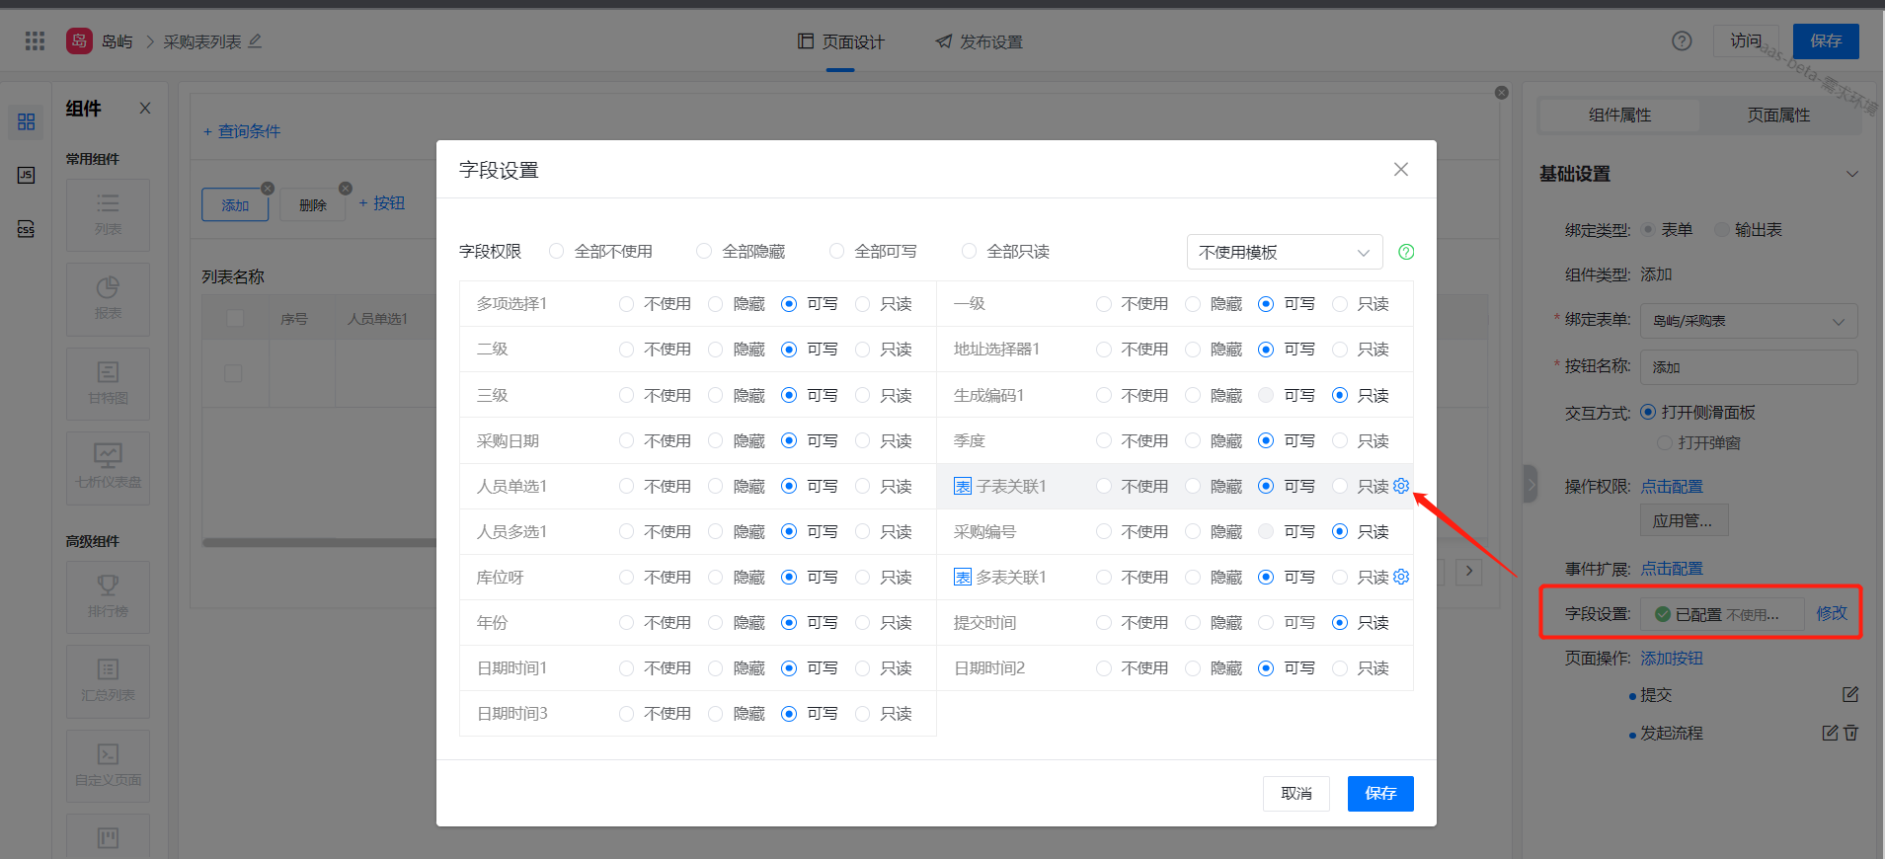Switch to 页面设计 tab
Image resolution: width=1885 pixels, height=859 pixels.
pyautogui.click(x=841, y=41)
